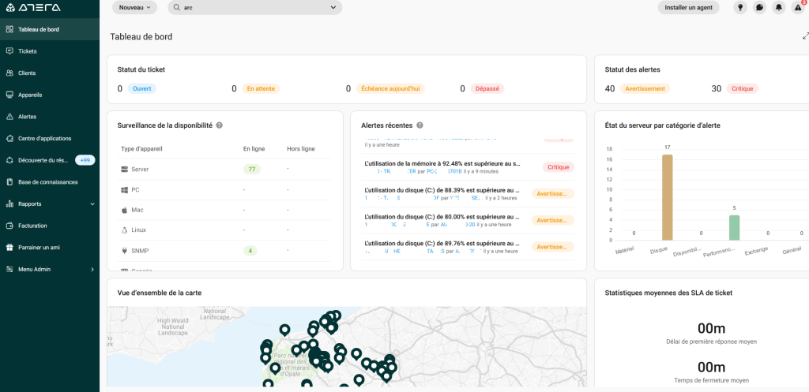Open Centre d'applications in the sidebar

(44, 138)
